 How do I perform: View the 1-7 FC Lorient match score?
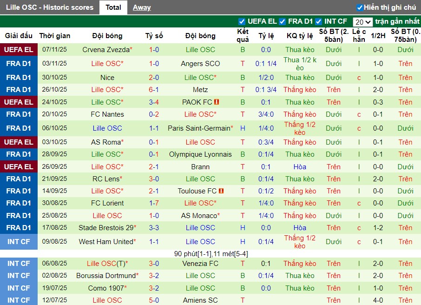point(154,203)
